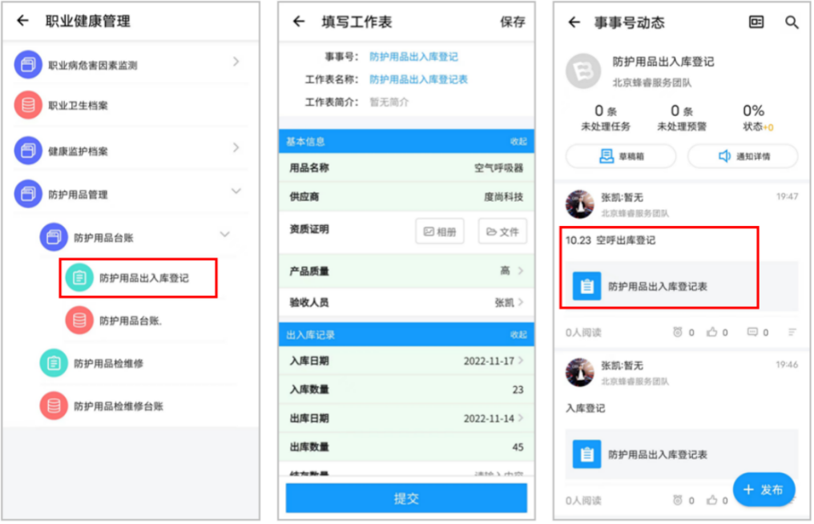Image resolution: width=814 pixels, height=524 pixels.
Task: Collapse the 防护用品台账 subsection
Action: [224, 235]
